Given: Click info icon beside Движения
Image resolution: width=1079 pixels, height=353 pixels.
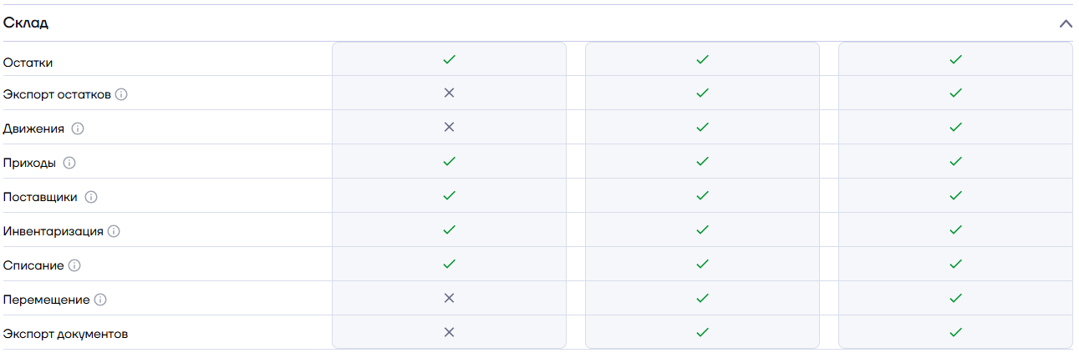Looking at the screenshot, I should tap(78, 129).
